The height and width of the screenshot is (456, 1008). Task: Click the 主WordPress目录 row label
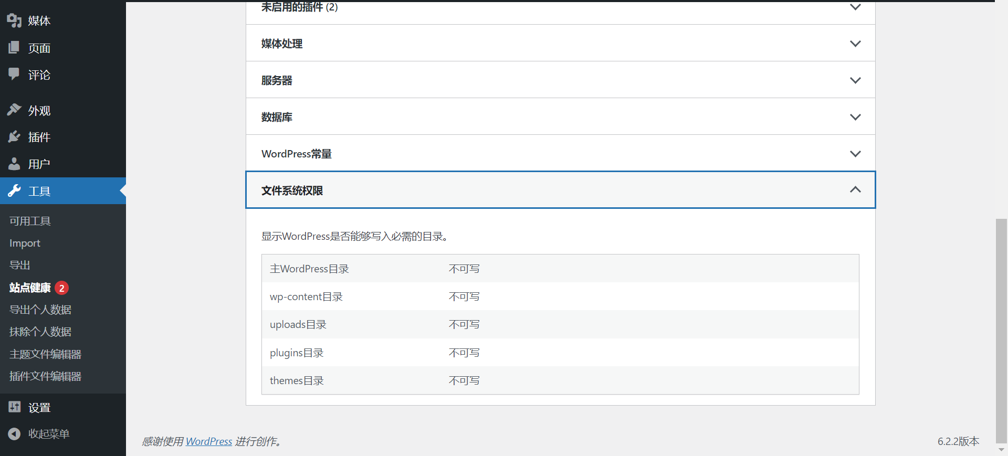click(x=309, y=269)
